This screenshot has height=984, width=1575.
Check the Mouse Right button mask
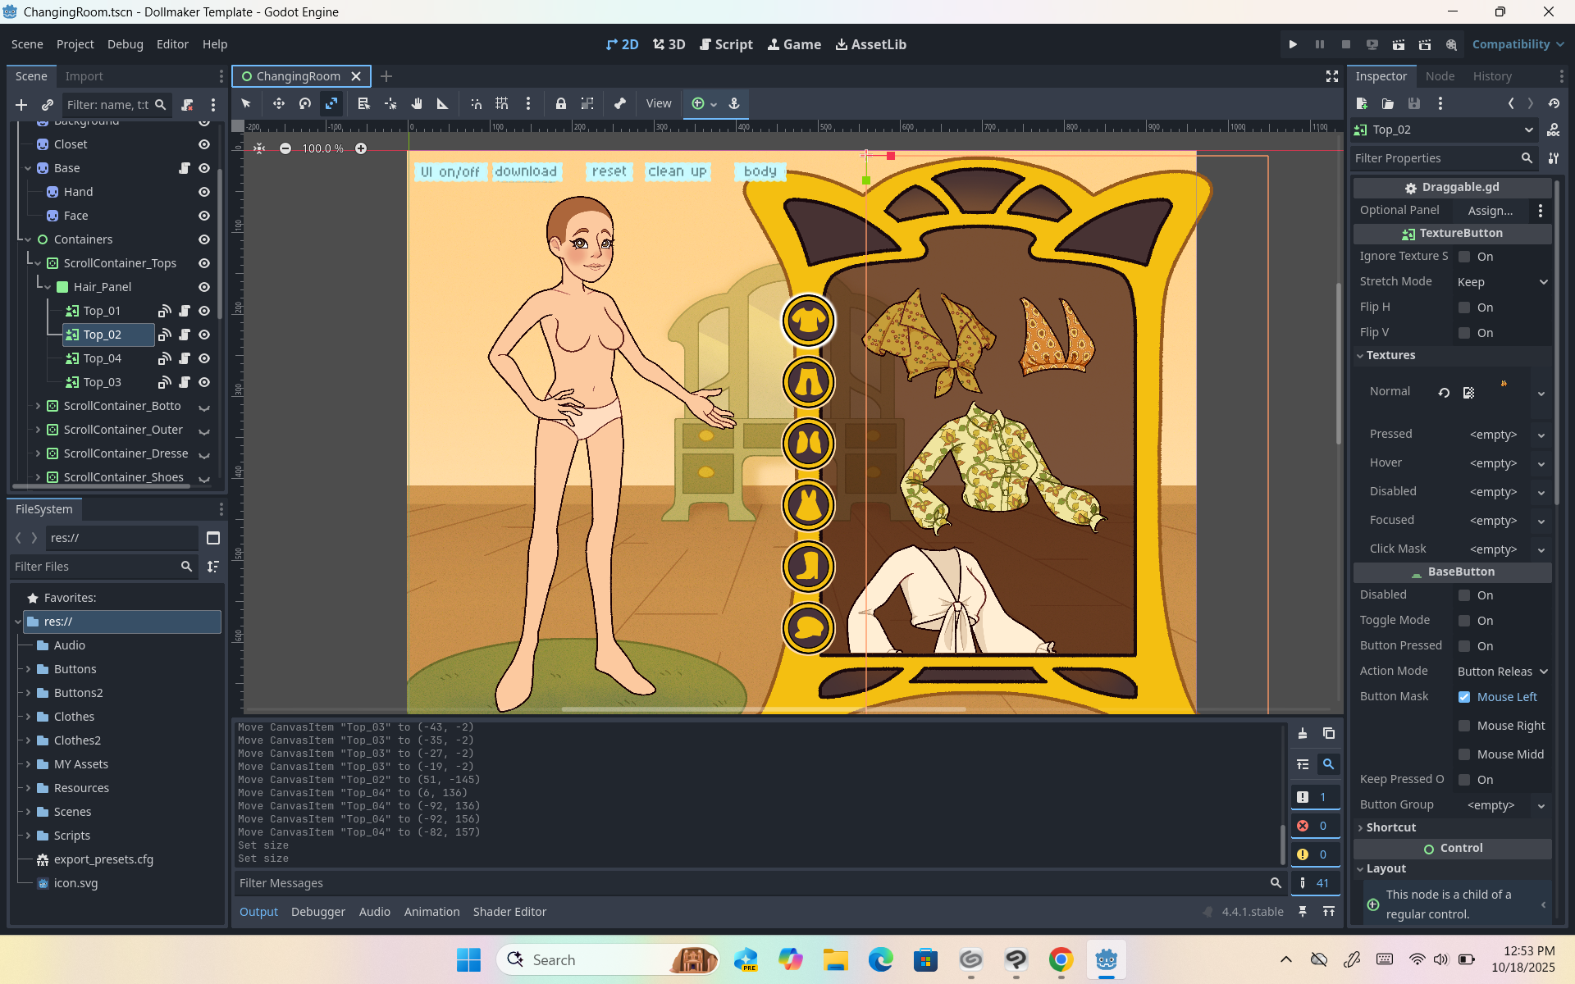1464,726
